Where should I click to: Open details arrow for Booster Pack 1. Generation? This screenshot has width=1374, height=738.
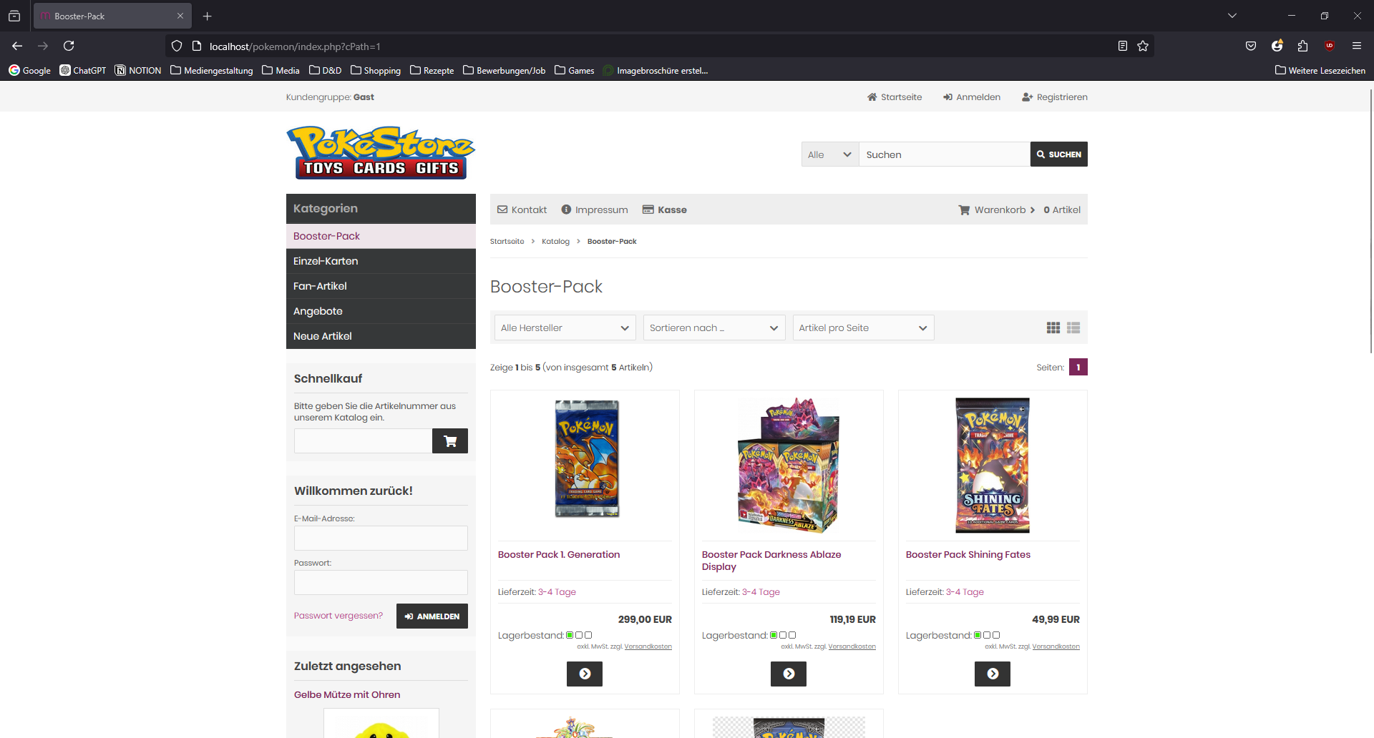(584, 674)
